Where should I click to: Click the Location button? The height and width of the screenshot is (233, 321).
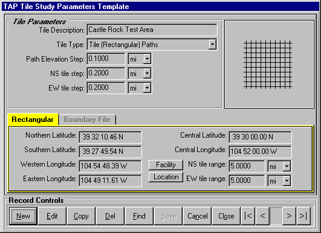[166, 177]
